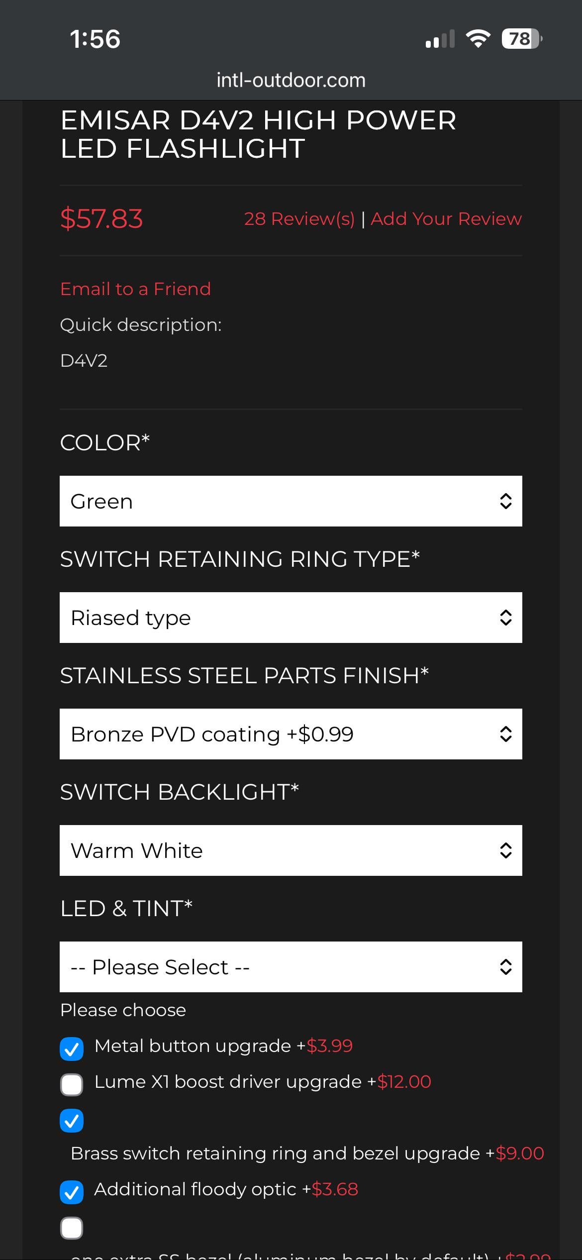Open Switch Backlight dropdown showing Warm White
This screenshot has width=582, height=1260.
291,850
